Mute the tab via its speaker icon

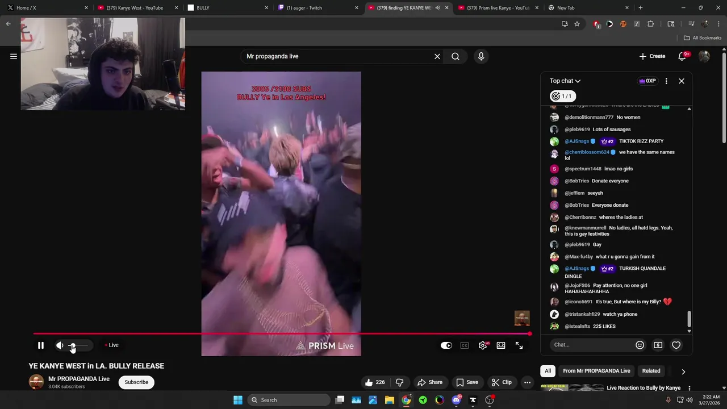pyautogui.click(x=437, y=8)
